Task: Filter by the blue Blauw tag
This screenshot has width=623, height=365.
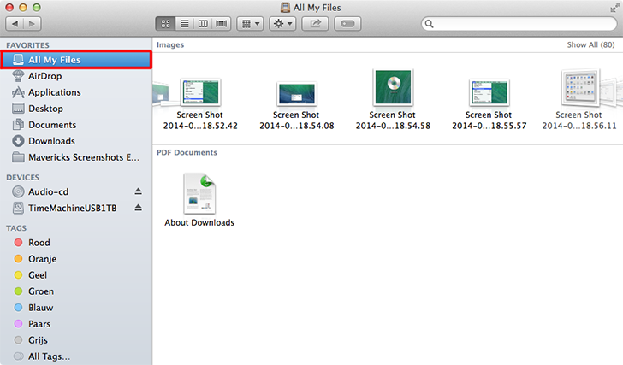Action: point(76,308)
